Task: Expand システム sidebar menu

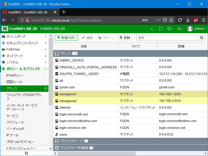Action: click(x=24, y=62)
